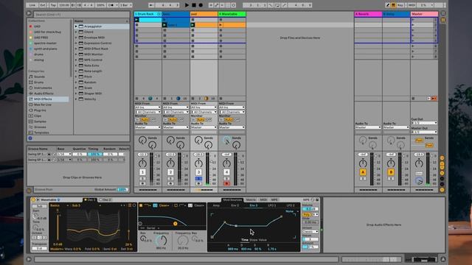
Task: Select the Instruments category icon
Action: coord(31,88)
